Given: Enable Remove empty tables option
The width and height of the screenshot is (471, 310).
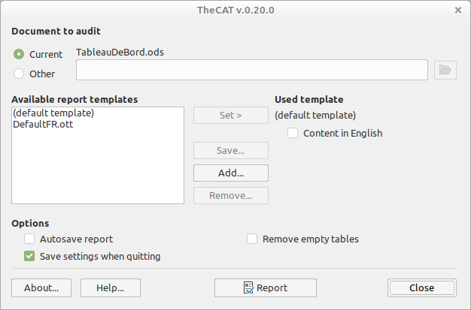Looking at the screenshot, I should coord(253,239).
